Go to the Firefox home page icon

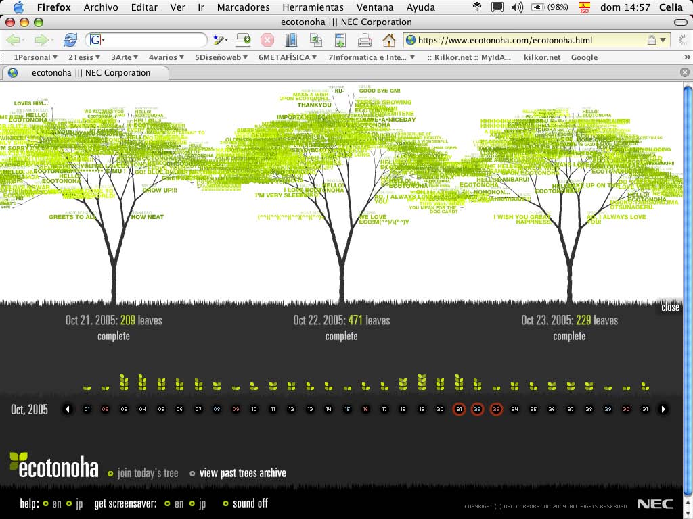388,41
